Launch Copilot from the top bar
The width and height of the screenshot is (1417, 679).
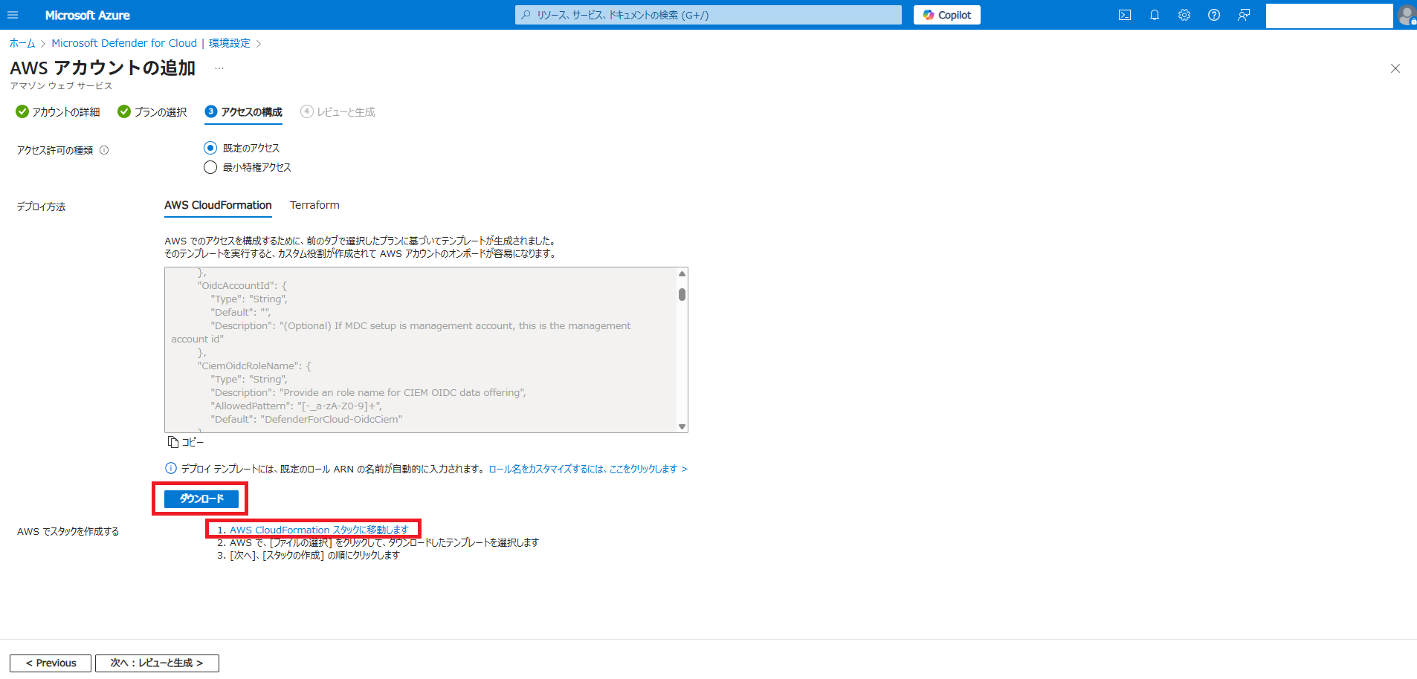click(947, 15)
